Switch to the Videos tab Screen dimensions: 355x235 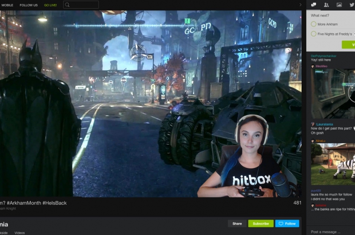pos(19,233)
